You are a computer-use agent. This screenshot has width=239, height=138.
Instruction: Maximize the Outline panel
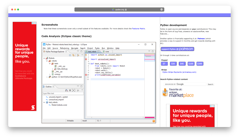click(82, 86)
